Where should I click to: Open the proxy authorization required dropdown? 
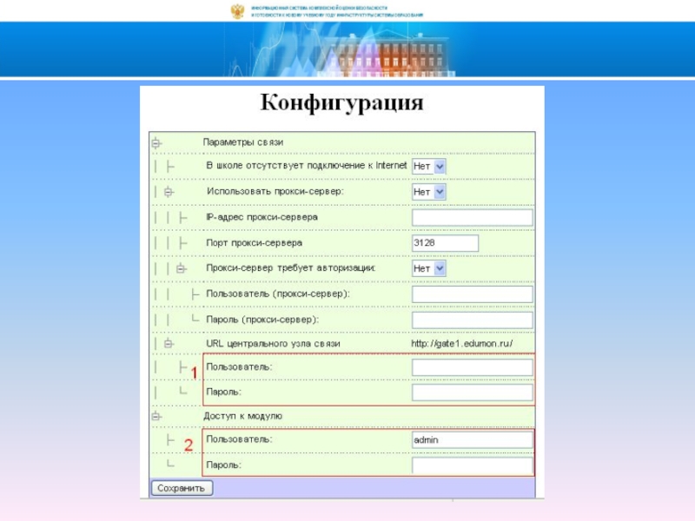coord(428,268)
